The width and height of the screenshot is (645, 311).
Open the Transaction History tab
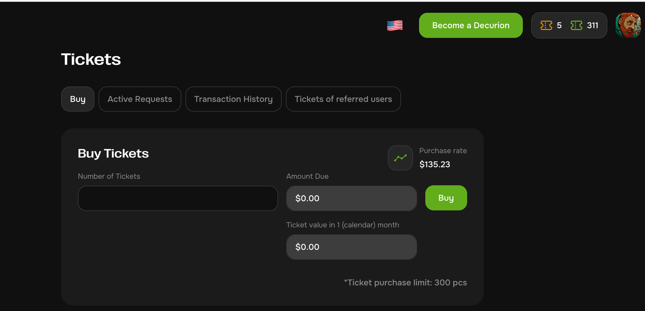pyautogui.click(x=233, y=99)
